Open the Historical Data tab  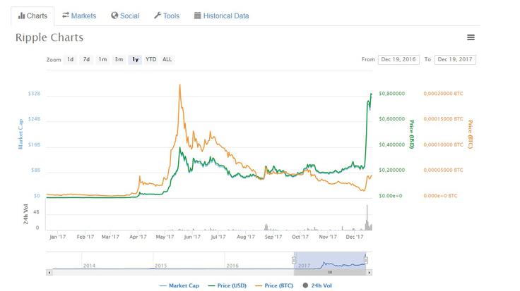[x=222, y=16]
